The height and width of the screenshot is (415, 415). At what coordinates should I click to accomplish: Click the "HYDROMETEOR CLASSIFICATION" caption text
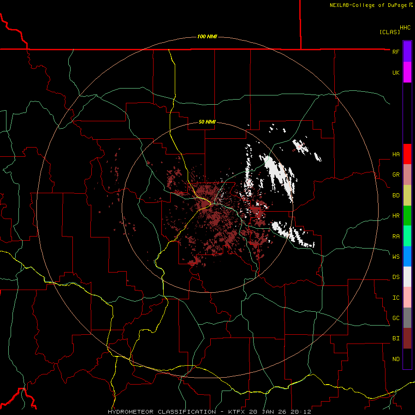(162, 412)
